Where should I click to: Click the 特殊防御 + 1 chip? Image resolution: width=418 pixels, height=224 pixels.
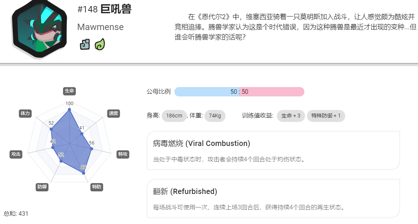326,116
